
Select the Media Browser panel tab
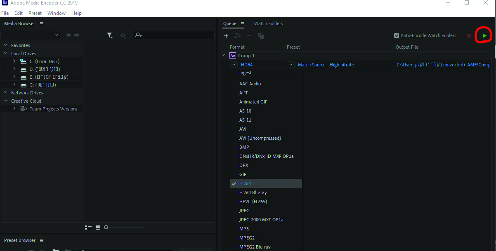[x=20, y=23]
